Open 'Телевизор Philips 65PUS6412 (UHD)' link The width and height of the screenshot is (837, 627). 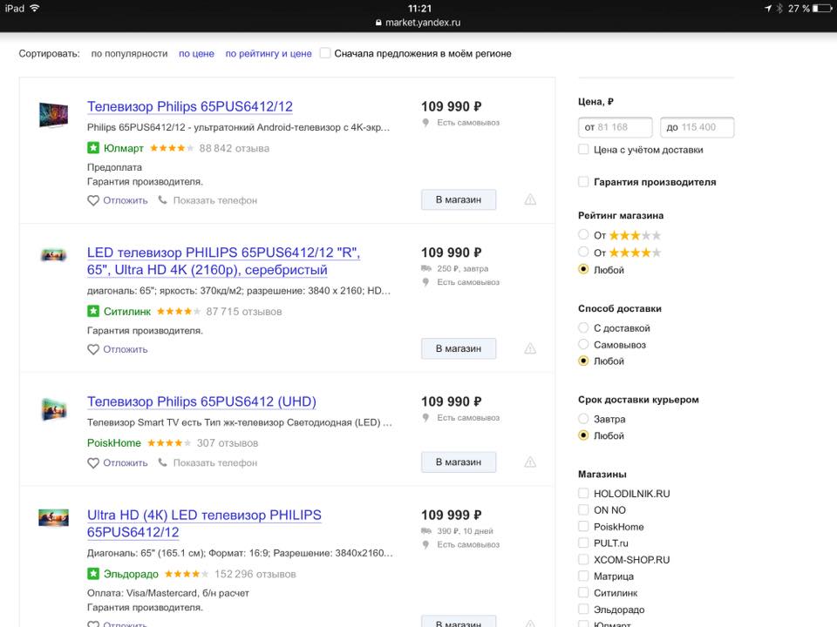[201, 401]
